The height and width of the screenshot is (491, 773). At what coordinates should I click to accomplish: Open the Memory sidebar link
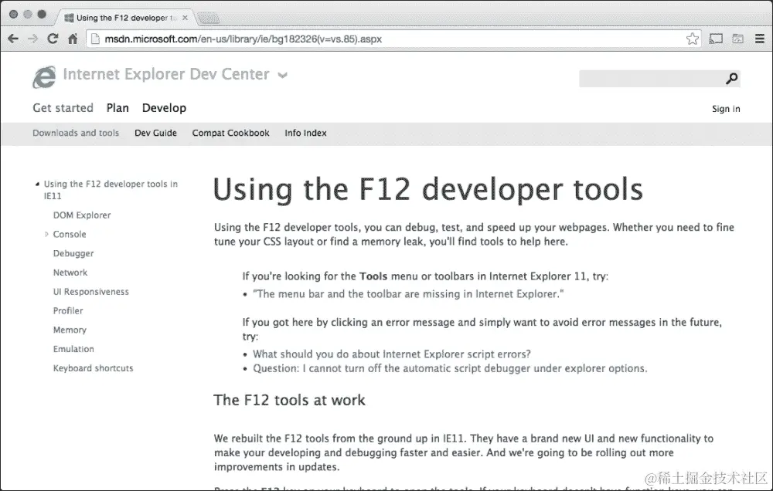[x=70, y=330]
